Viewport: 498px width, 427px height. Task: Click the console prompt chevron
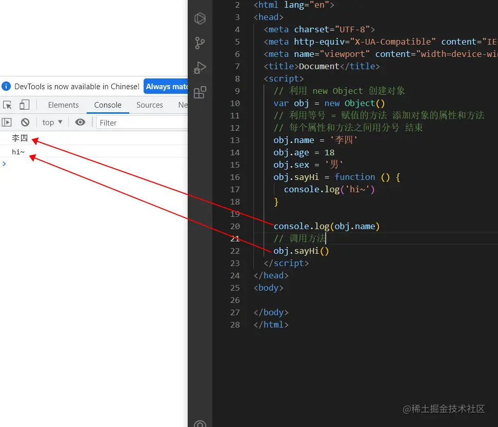tap(4, 164)
